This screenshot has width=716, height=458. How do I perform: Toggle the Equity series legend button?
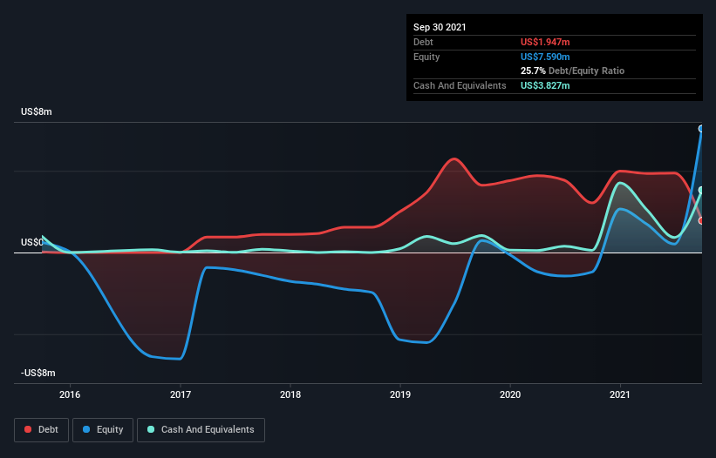point(103,430)
